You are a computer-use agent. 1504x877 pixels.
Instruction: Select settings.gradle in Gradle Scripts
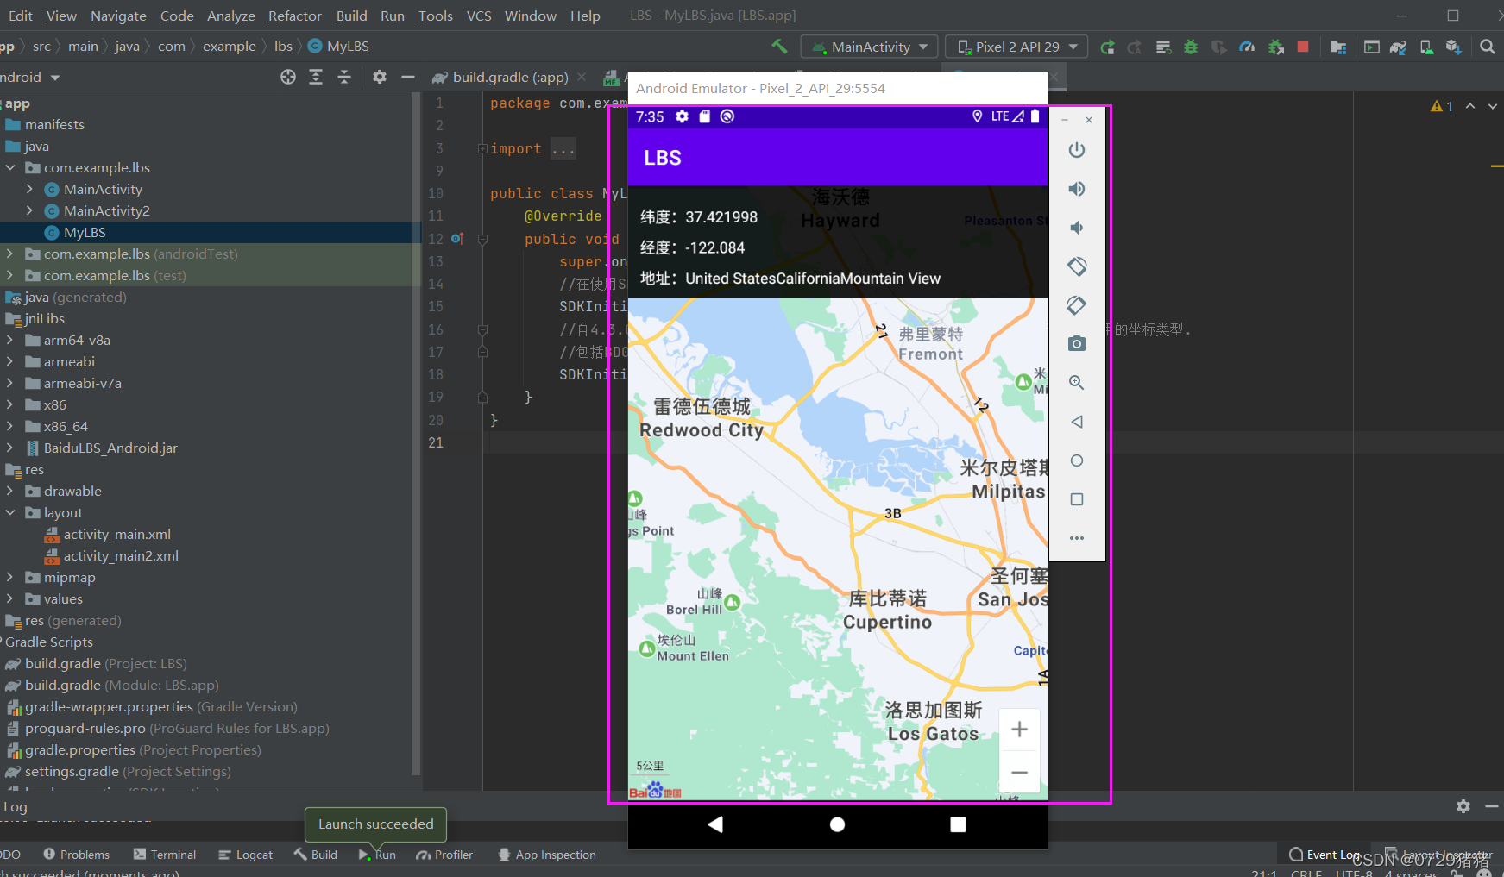[74, 771]
